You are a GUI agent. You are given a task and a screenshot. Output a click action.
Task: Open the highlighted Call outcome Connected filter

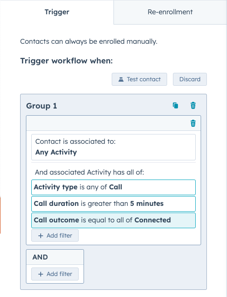click(113, 220)
